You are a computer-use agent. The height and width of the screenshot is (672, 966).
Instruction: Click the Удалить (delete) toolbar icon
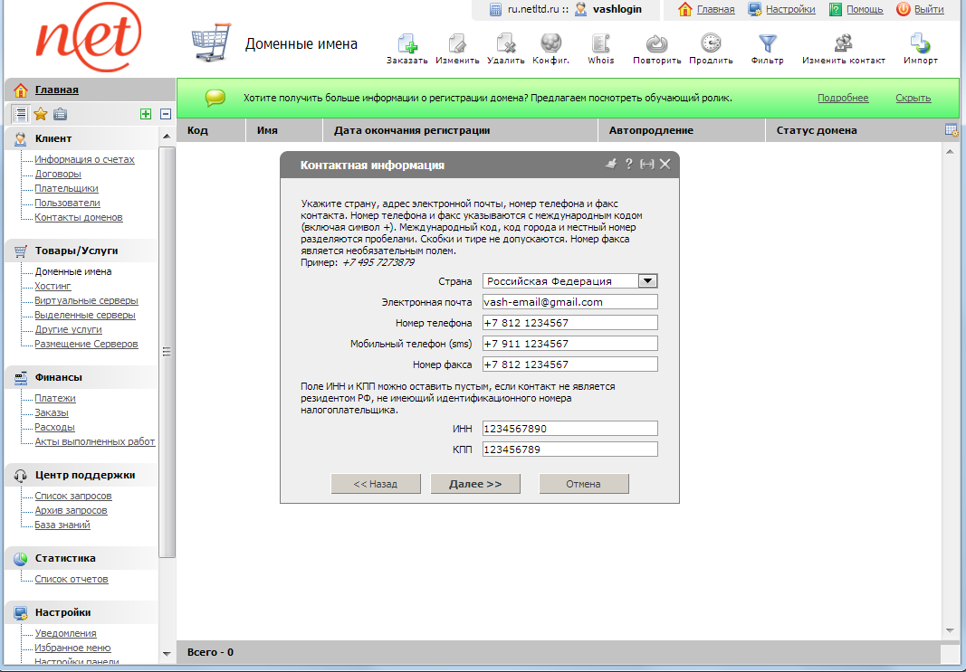tap(505, 44)
